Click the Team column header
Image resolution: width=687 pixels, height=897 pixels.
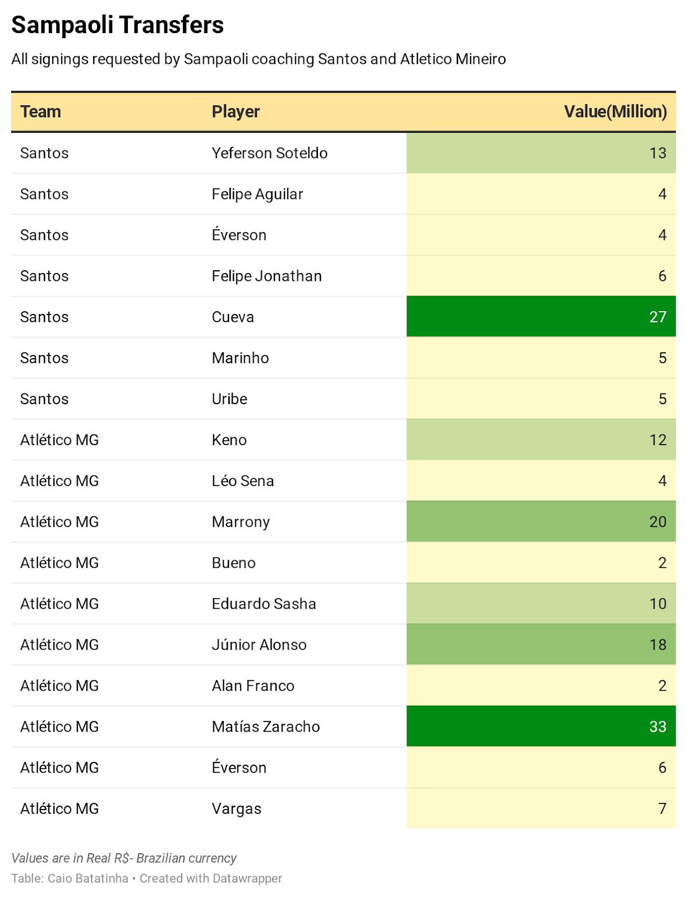[40, 112]
